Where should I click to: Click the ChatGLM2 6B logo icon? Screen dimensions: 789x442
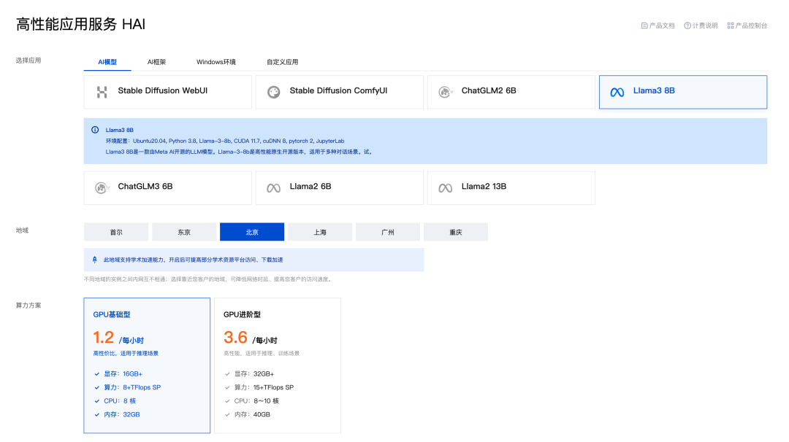tap(445, 92)
